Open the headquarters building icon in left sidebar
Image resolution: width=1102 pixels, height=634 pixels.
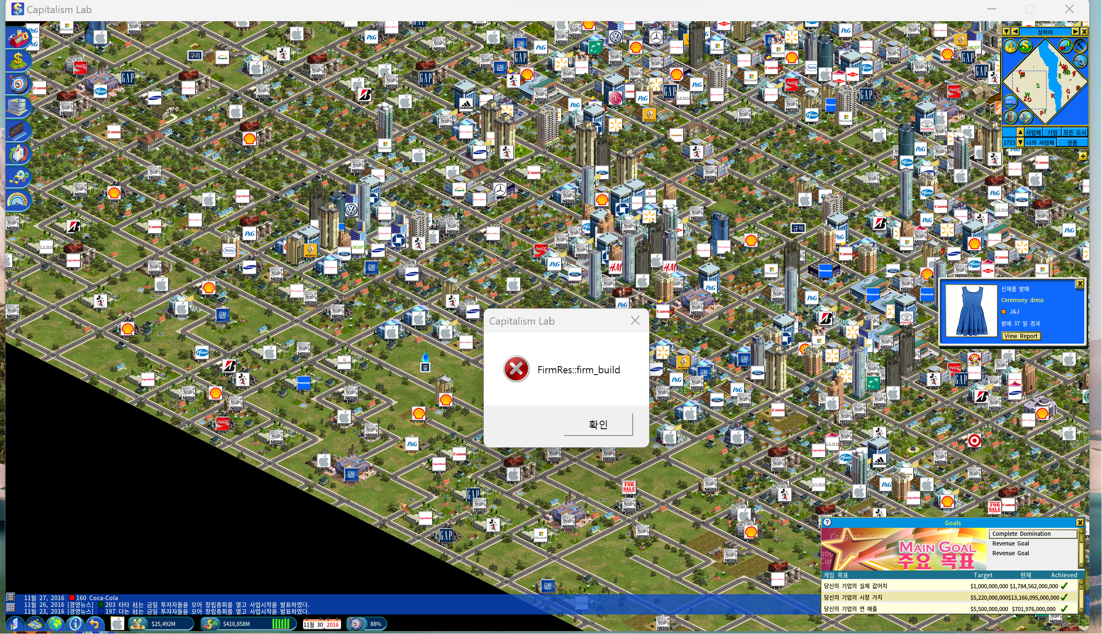[x=18, y=107]
